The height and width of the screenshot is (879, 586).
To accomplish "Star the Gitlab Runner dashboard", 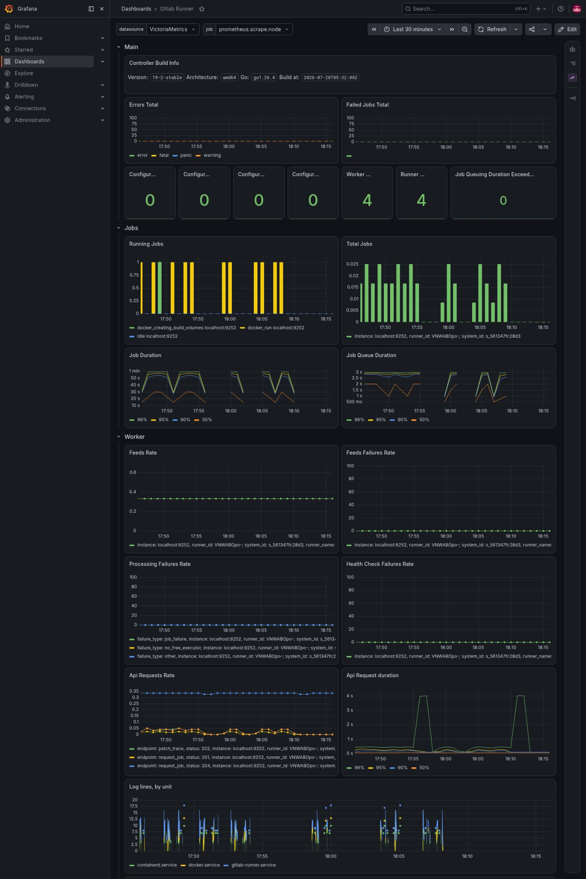I will [202, 9].
